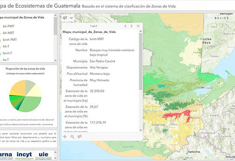
Task: Click the dock popup icon above the popup
Action: click(x=65, y=18)
